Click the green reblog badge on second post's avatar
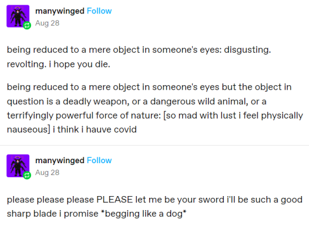Screen dimensions: 309x226 click(27, 175)
